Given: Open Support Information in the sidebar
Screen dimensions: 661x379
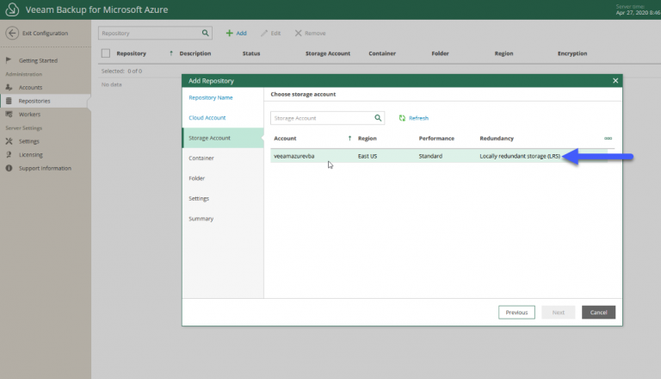Looking at the screenshot, I should coord(45,169).
